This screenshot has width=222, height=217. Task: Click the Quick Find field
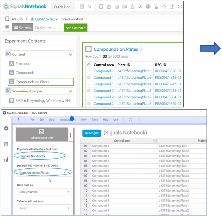coord(62,7)
